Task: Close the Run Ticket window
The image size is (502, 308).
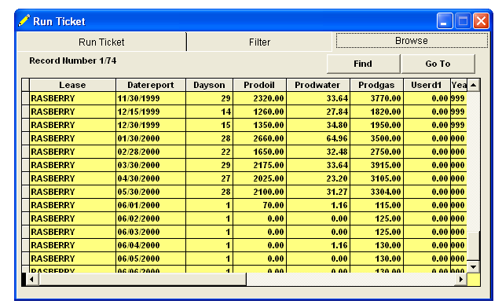Action: [482, 21]
